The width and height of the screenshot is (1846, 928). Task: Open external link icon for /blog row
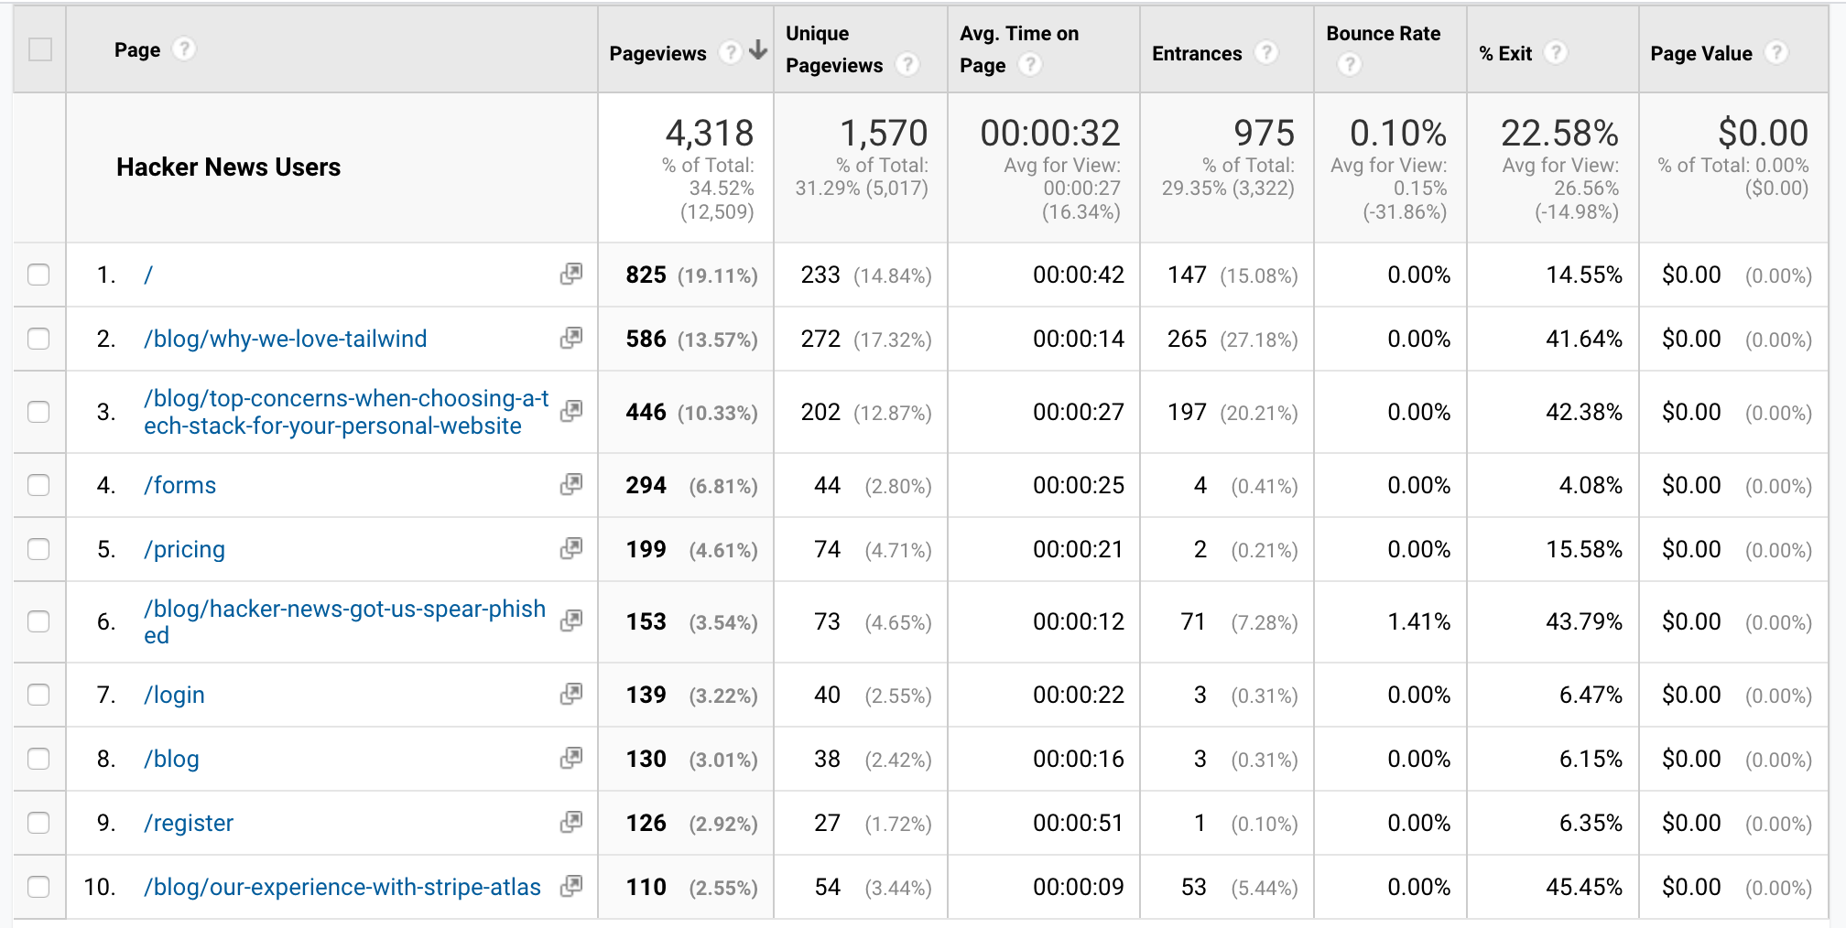(571, 758)
